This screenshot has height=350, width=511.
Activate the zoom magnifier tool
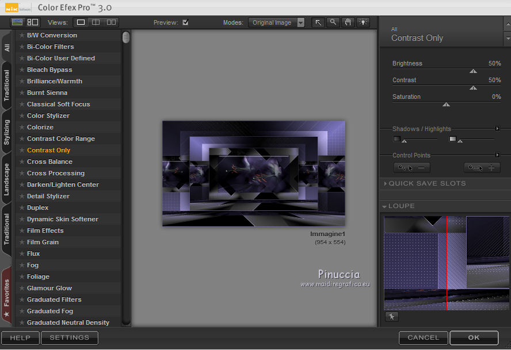(333, 22)
